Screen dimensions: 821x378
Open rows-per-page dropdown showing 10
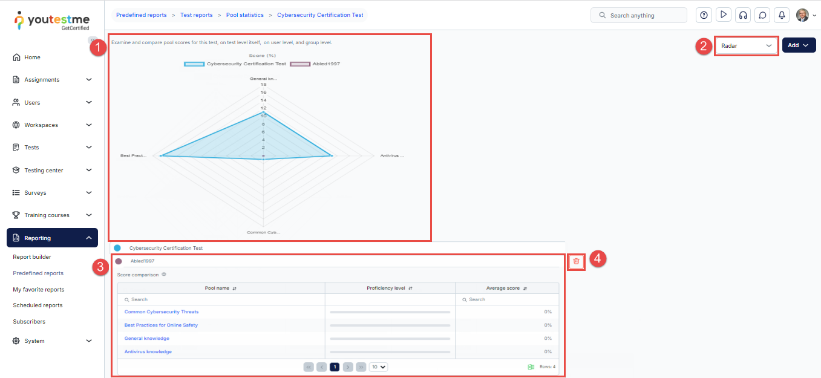379,367
